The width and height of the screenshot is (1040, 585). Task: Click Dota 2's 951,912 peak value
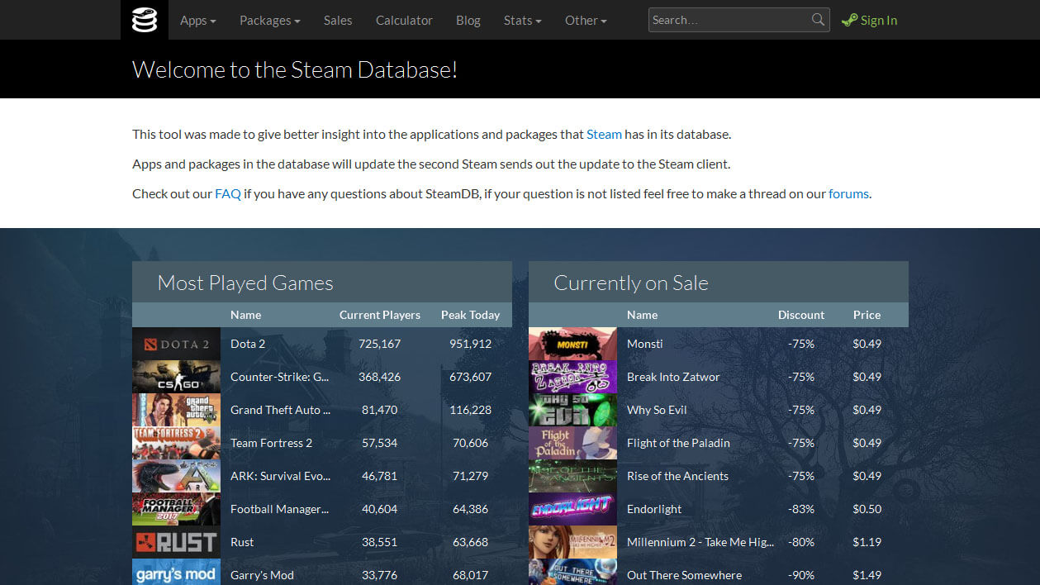471,344
